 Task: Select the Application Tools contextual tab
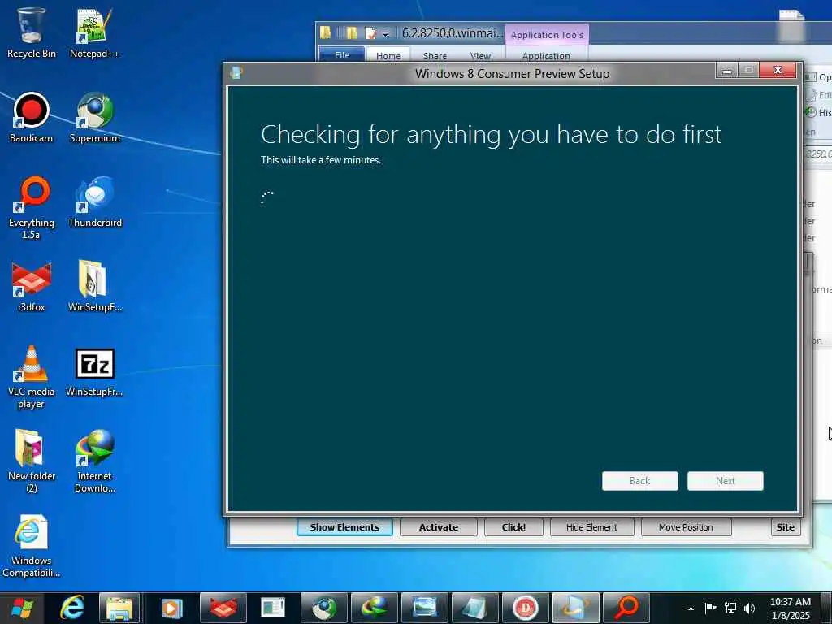(x=547, y=34)
